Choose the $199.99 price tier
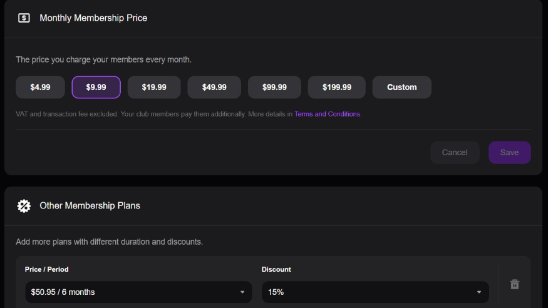 (337, 88)
